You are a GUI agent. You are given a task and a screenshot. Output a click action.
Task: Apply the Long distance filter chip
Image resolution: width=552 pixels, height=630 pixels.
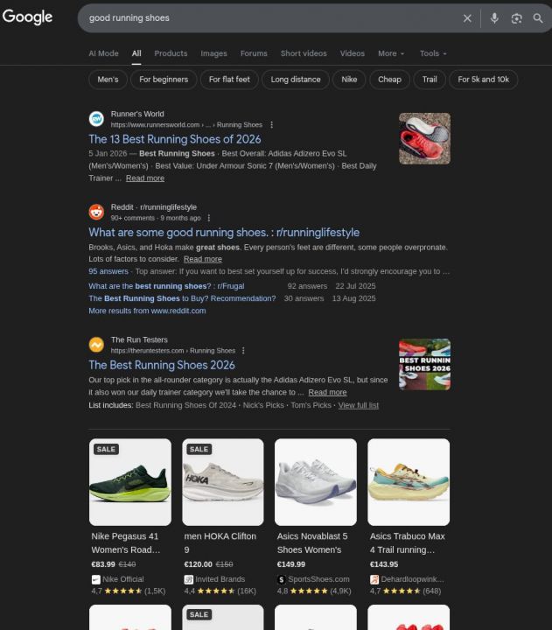point(296,80)
